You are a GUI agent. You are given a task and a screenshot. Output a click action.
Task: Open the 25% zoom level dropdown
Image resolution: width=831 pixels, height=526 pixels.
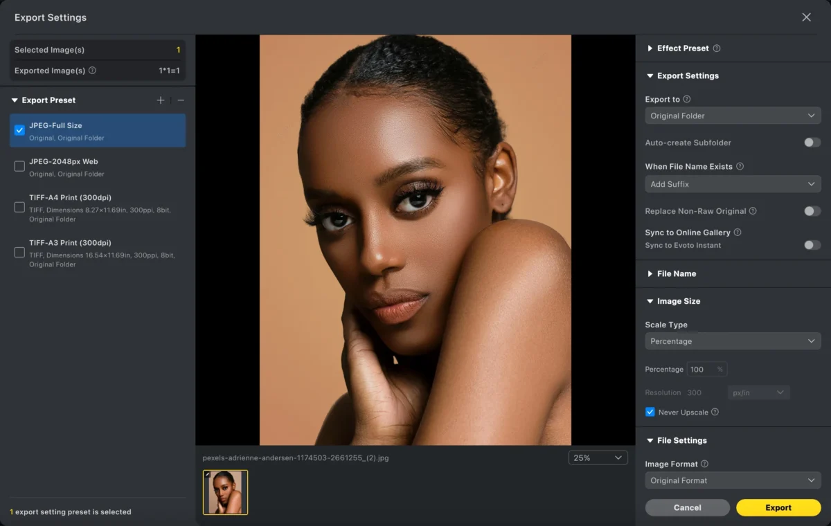coord(598,458)
